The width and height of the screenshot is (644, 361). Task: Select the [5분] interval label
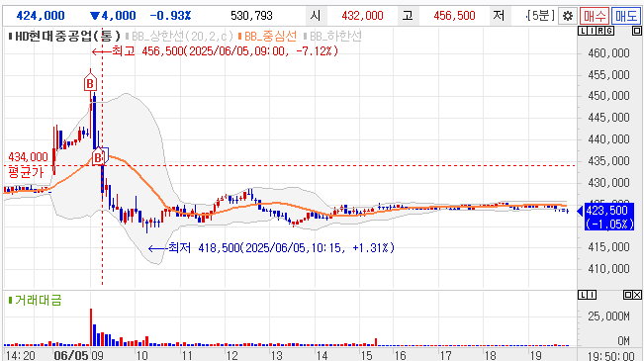pos(540,16)
